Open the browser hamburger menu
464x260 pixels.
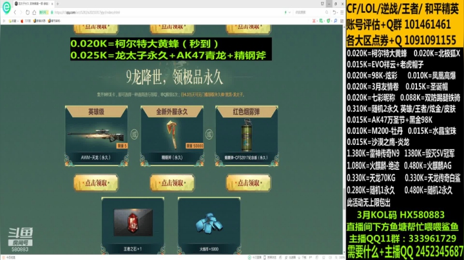click(342, 12)
